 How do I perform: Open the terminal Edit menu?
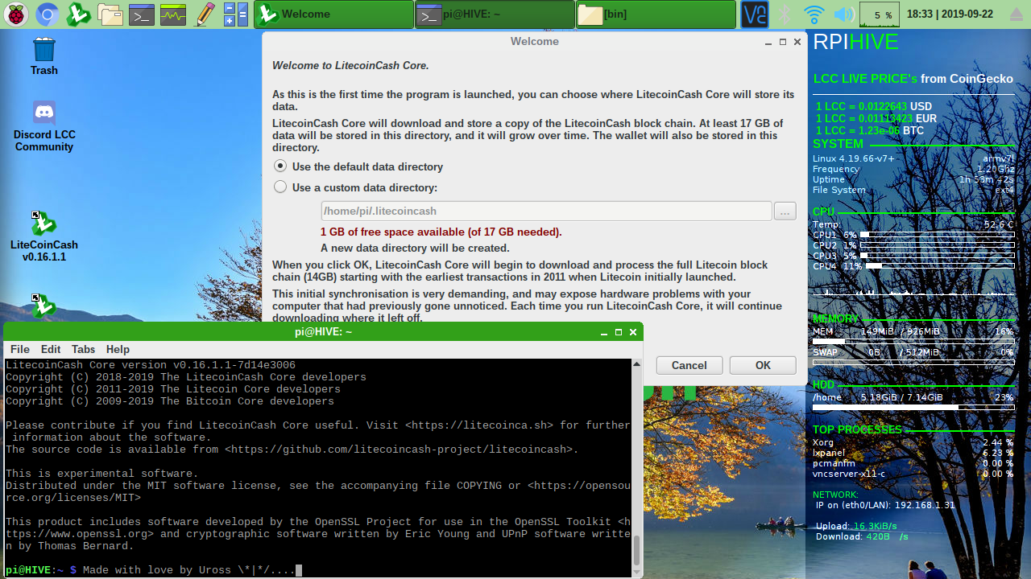(51, 349)
